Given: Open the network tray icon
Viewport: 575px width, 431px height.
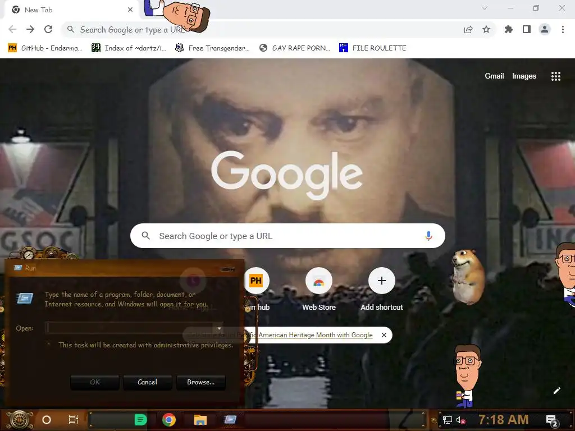Looking at the screenshot, I should (x=448, y=420).
